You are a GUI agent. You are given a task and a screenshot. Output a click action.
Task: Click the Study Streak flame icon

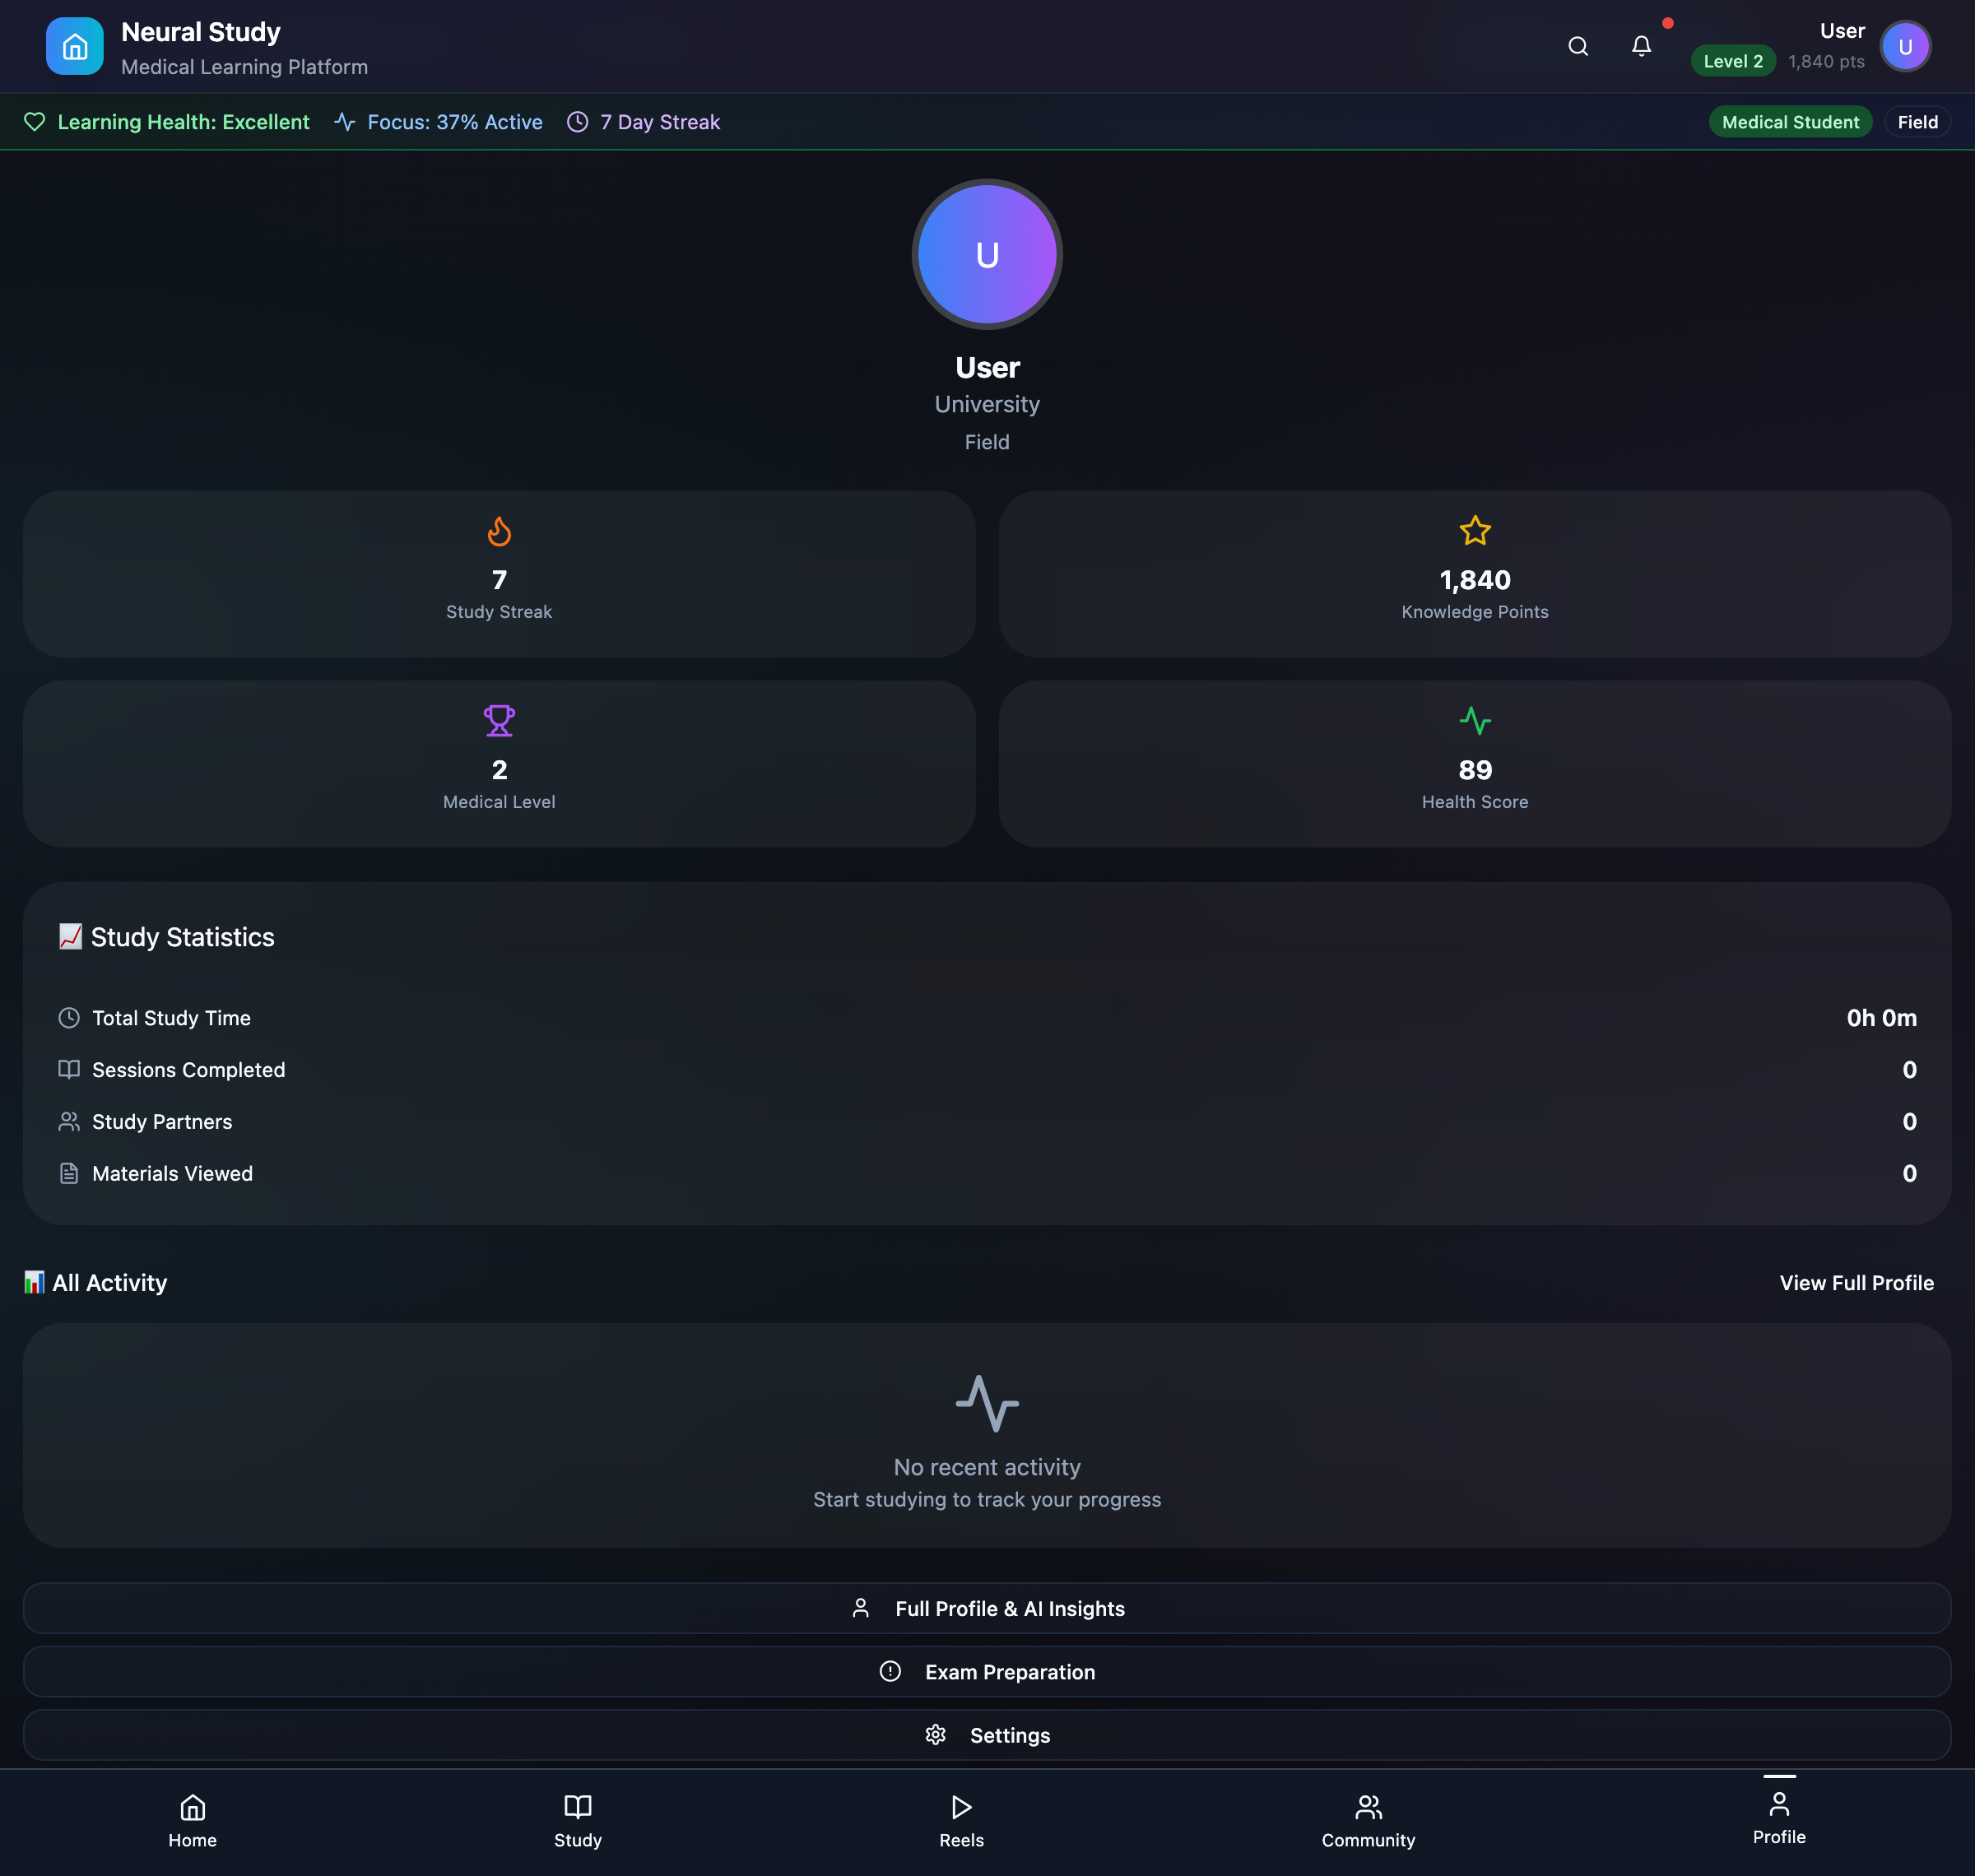499,531
